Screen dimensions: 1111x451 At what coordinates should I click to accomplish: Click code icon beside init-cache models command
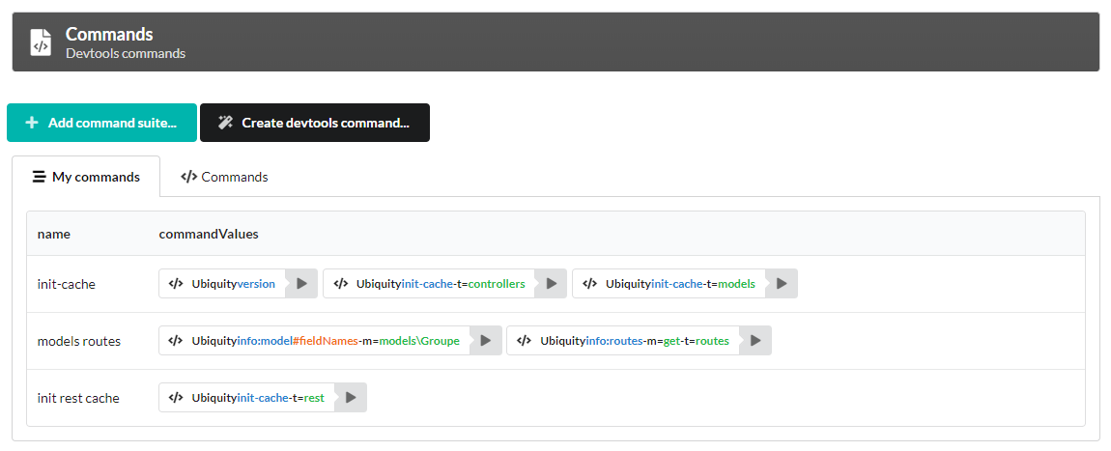pos(589,283)
